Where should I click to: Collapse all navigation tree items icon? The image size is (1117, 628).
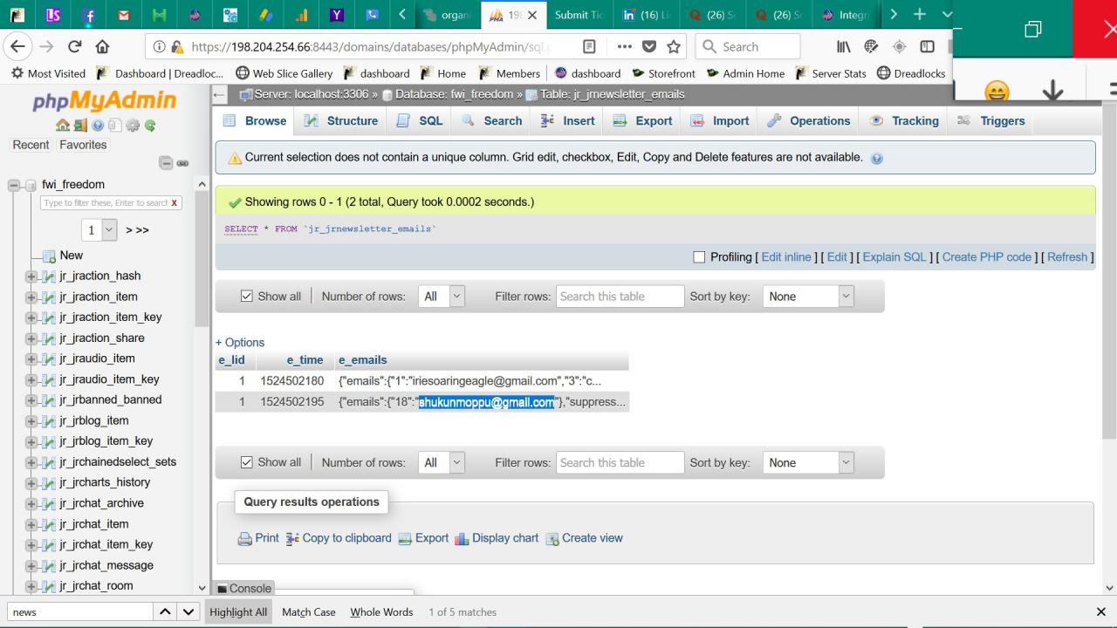[167, 163]
